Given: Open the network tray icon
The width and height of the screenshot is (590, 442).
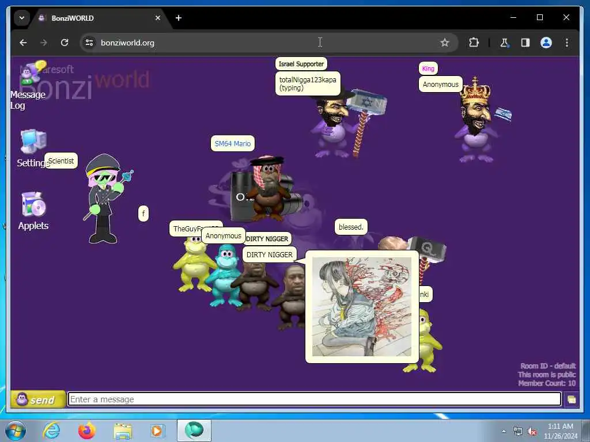Looking at the screenshot, I should click(518, 432).
